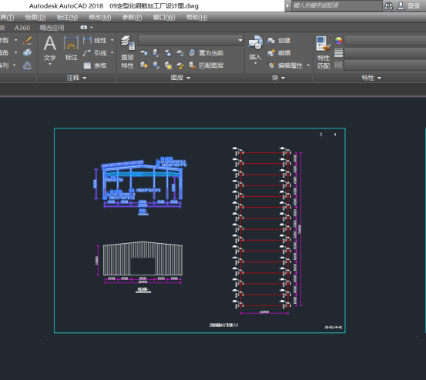Click the 26000 dimension under the plan

264,312
